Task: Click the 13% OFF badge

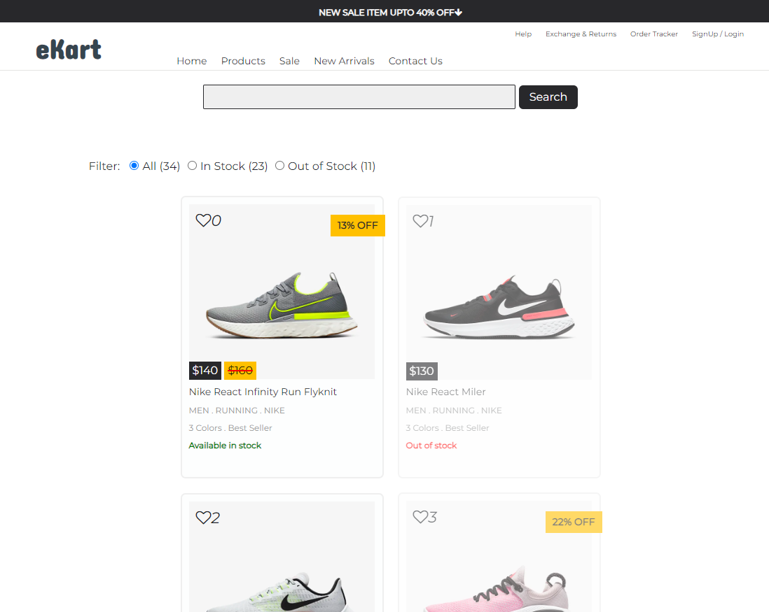Action: pyautogui.click(x=357, y=225)
